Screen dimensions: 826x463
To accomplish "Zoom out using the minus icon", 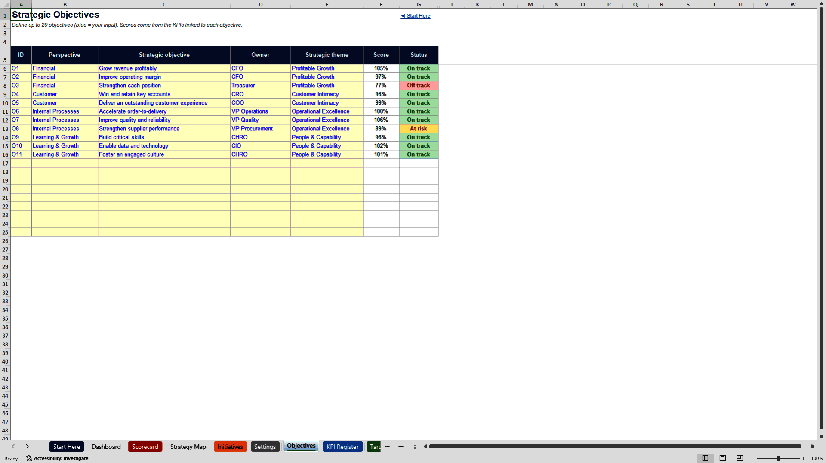I will tap(753, 458).
